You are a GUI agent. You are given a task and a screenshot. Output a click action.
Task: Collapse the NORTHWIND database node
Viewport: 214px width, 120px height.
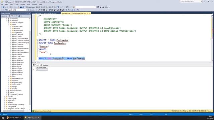7,21
